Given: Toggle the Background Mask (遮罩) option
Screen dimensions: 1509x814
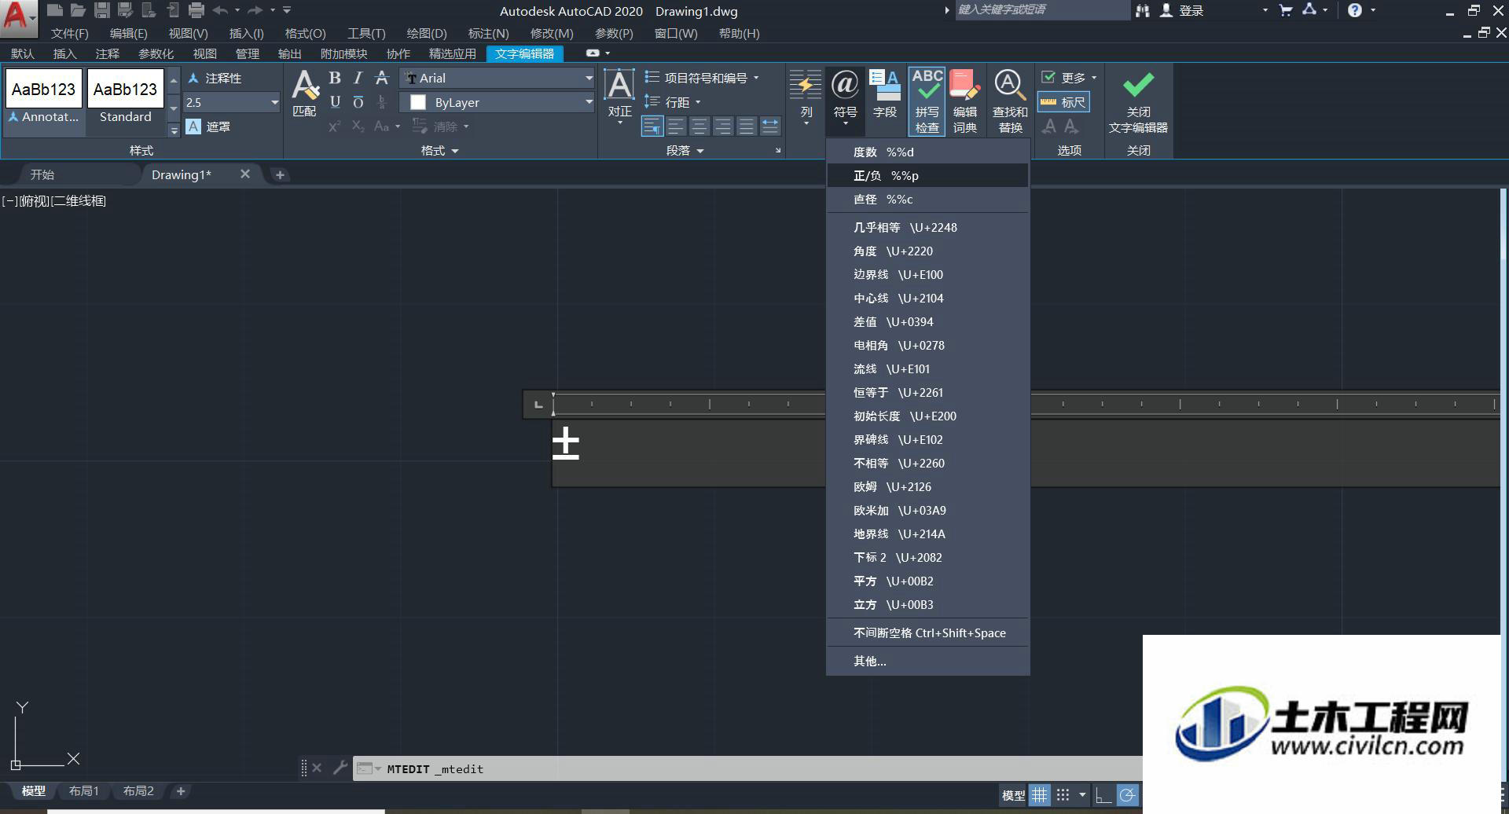Looking at the screenshot, I should tap(208, 126).
